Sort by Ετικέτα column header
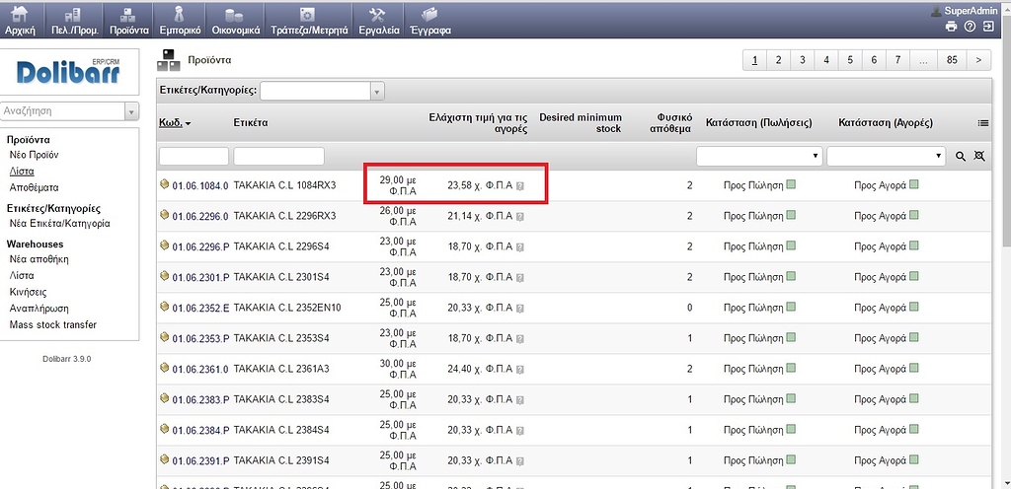The width and height of the screenshot is (1011, 489). (x=251, y=123)
